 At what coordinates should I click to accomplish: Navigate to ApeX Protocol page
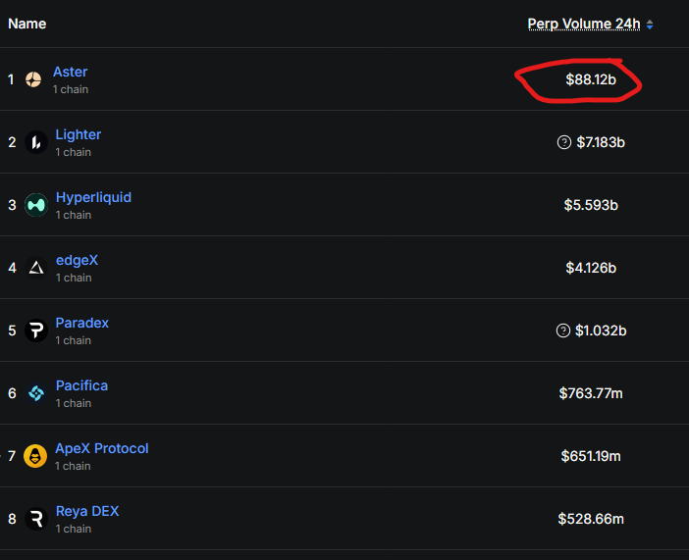(101, 448)
